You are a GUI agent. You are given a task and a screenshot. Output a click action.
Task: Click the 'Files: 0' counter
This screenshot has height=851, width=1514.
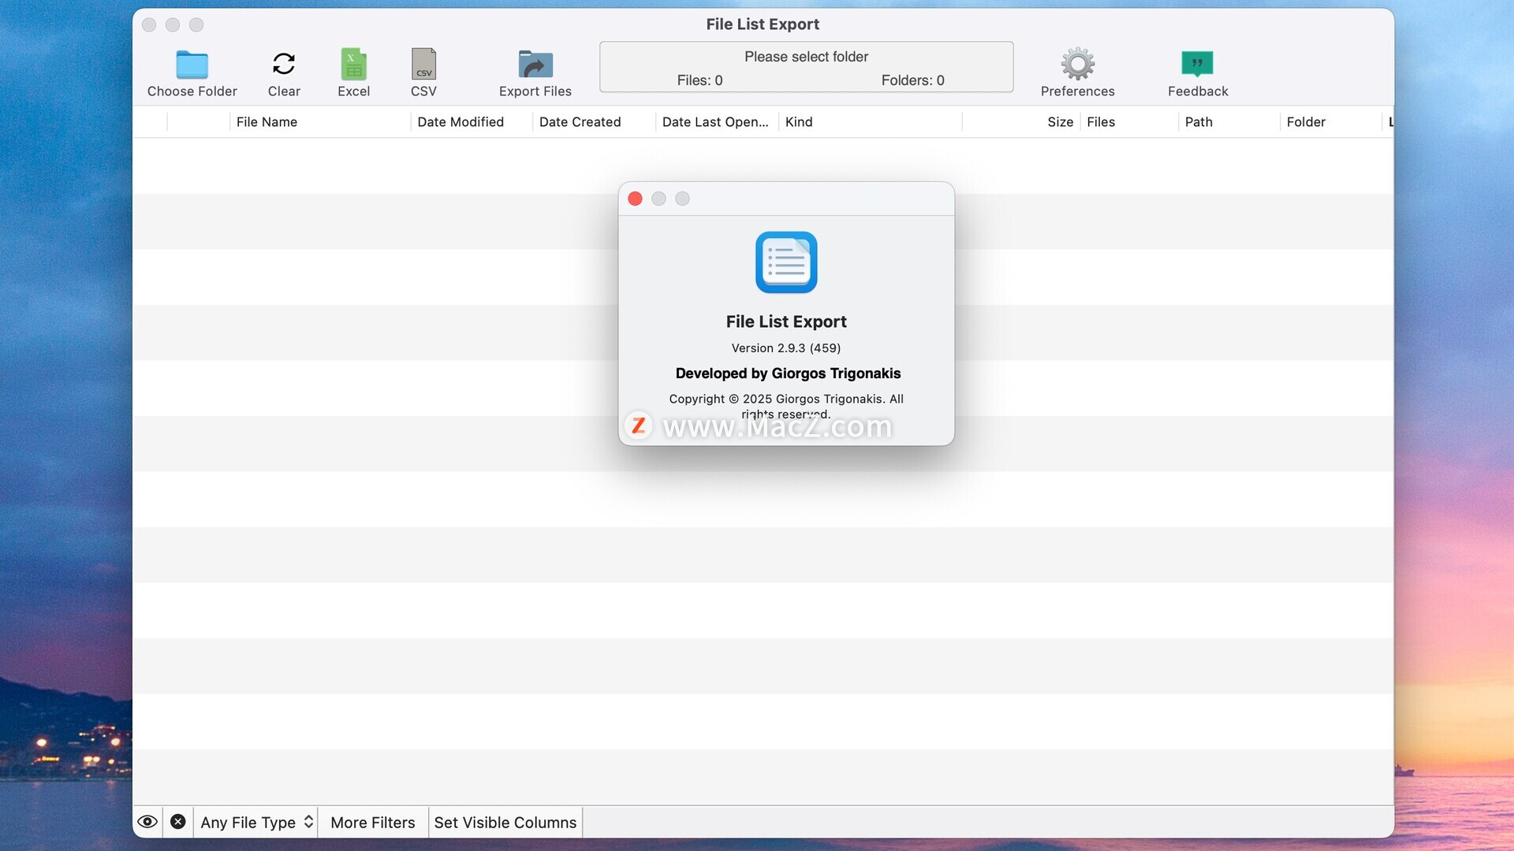pyautogui.click(x=699, y=80)
